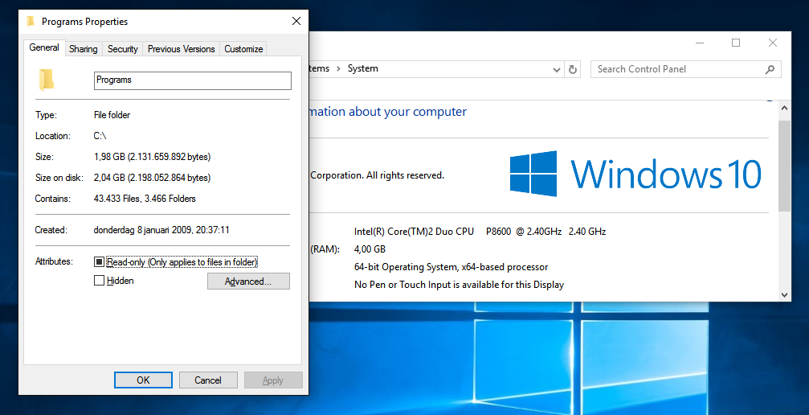Click the folder name field containing Programs

[193, 80]
